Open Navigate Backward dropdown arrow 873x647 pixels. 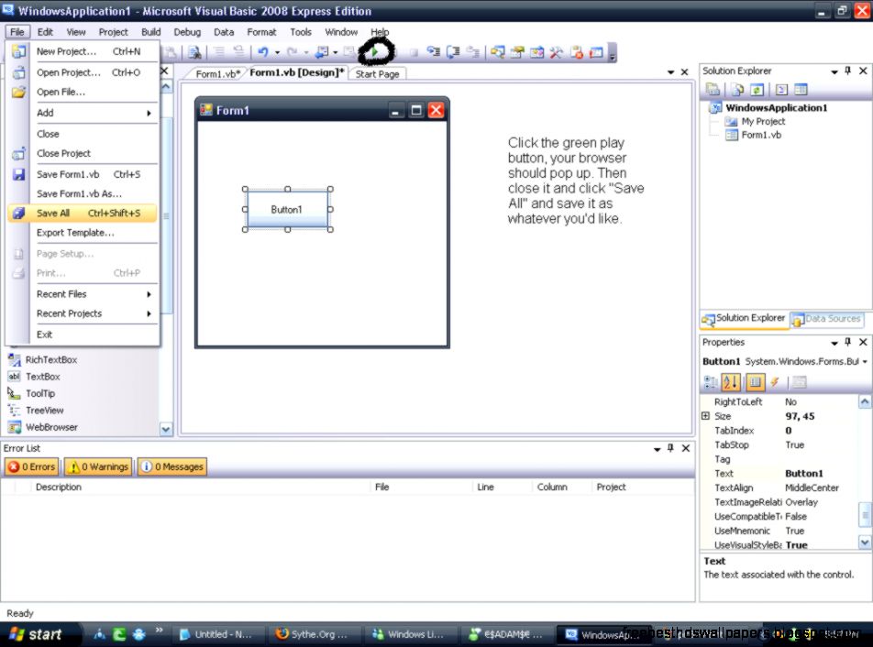(x=336, y=53)
